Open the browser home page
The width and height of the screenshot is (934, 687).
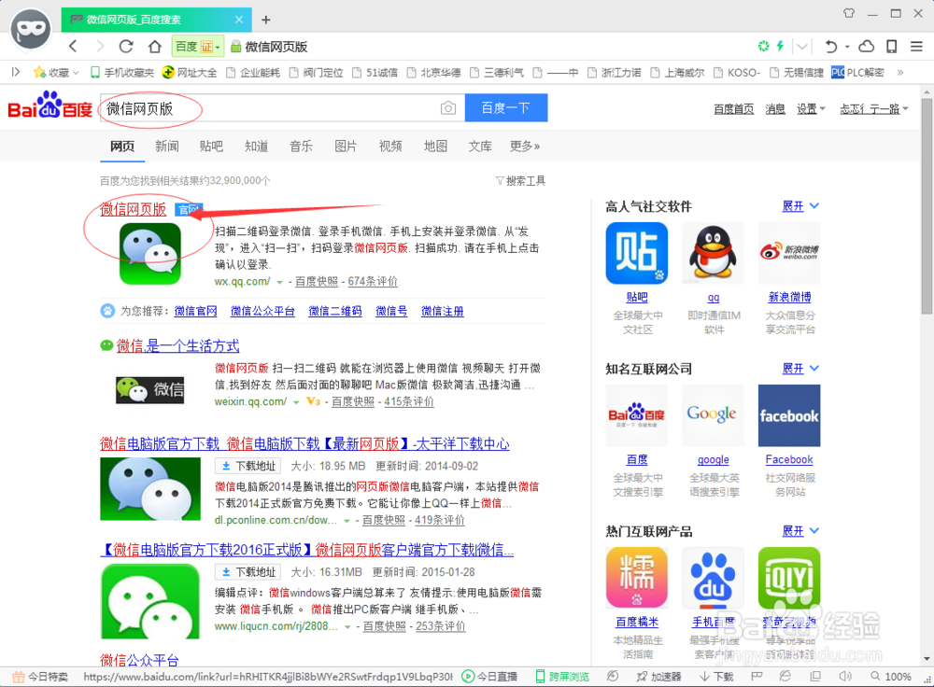[x=155, y=47]
